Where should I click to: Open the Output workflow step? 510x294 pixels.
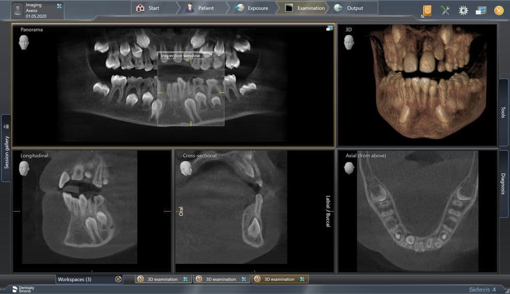click(353, 8)
